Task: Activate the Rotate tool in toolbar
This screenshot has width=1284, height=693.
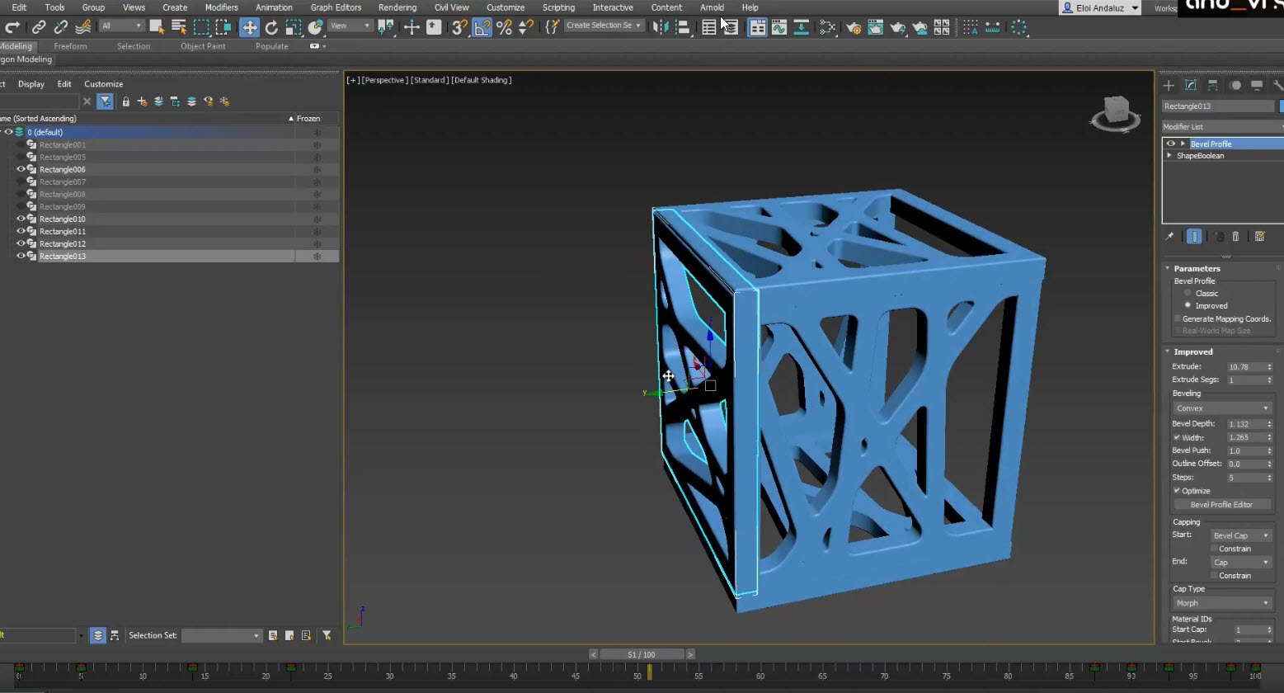Action: [271, 27]
